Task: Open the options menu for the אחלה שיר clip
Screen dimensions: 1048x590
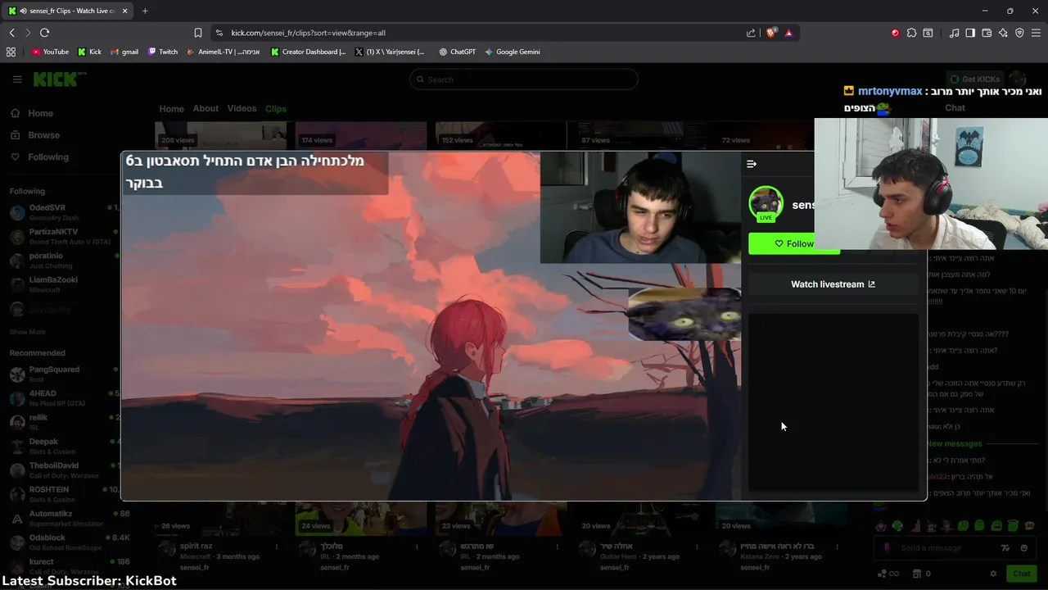Action: (x=697, y=547)
